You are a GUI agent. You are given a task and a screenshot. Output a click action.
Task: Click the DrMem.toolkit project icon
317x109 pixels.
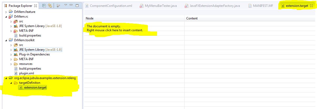coord(11,40)
